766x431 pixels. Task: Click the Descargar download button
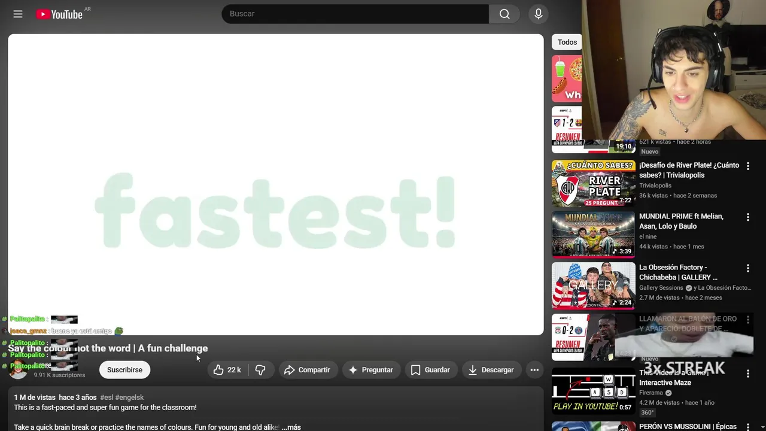491,370
